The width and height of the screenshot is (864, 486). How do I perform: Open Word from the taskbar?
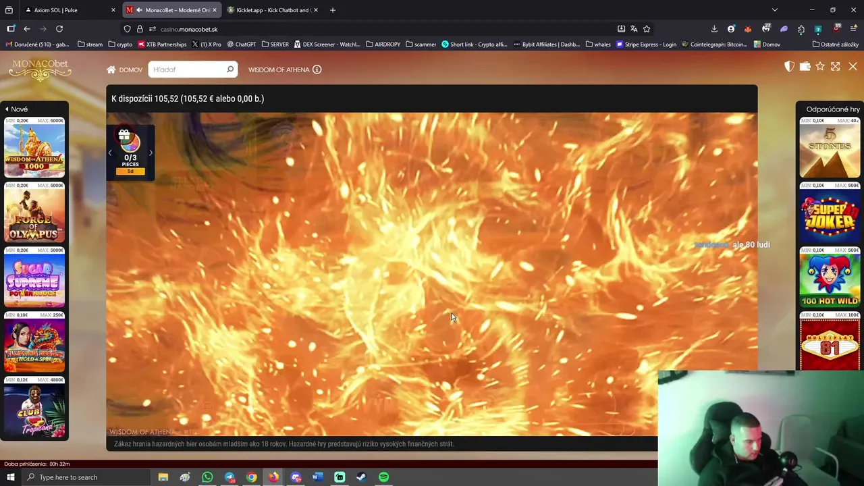click(317, 477)
